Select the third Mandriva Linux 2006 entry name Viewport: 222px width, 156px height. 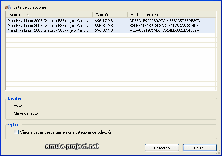coord(49,30)
